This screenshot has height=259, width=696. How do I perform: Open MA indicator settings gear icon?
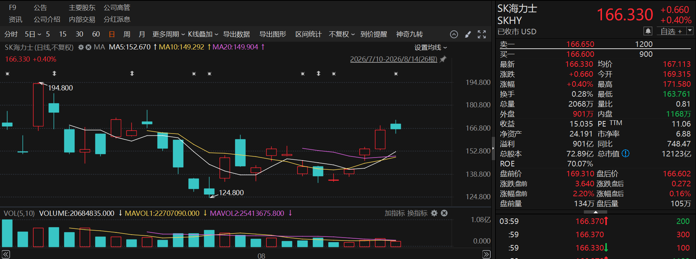tap(81, 47)
